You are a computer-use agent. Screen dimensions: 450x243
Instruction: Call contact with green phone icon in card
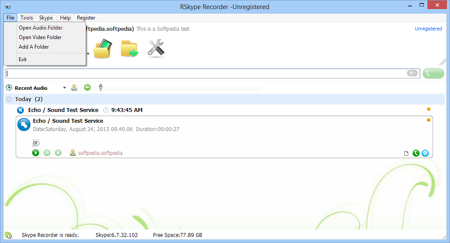416,153
